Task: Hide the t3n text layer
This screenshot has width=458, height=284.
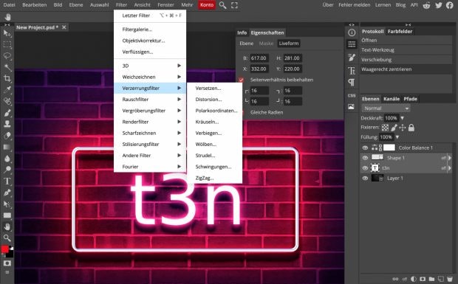Action: pyautogui.click(x=365, y=168)
